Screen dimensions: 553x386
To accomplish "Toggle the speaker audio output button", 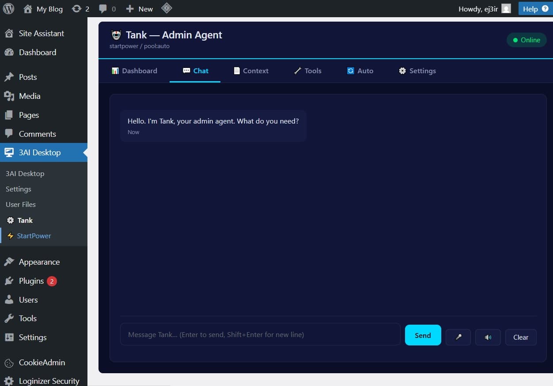I will coord(488,337).
